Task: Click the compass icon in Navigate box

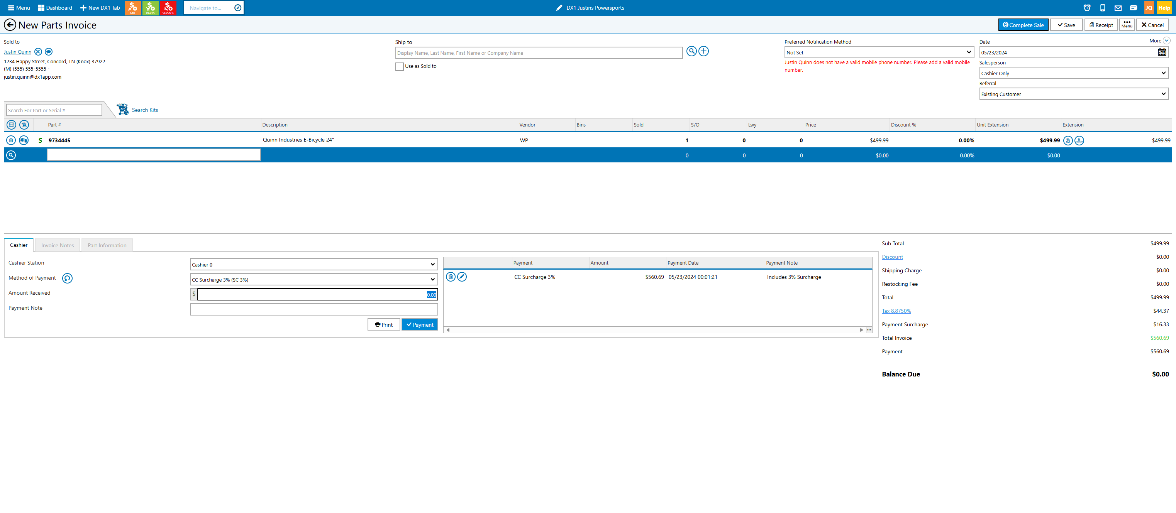Action: [x=237, y=8]
